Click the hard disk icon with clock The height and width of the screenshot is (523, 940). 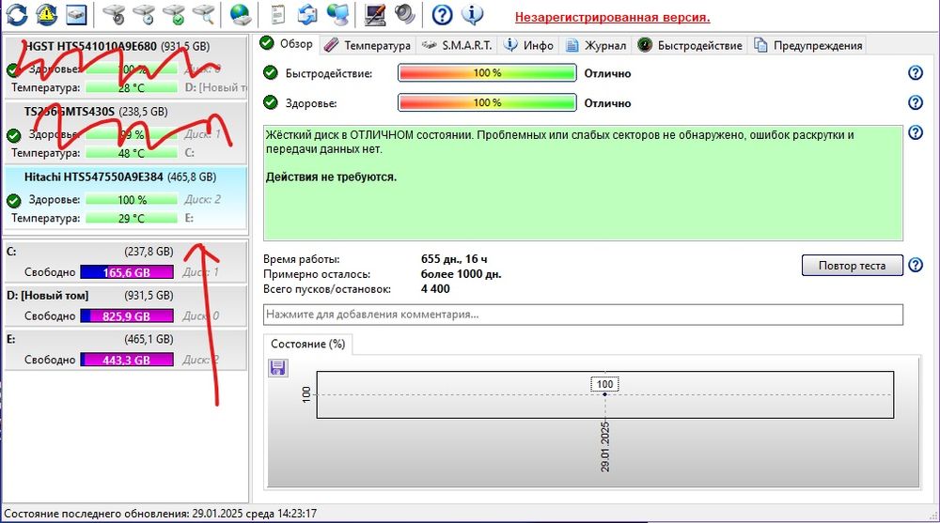[x=144, y=14]
